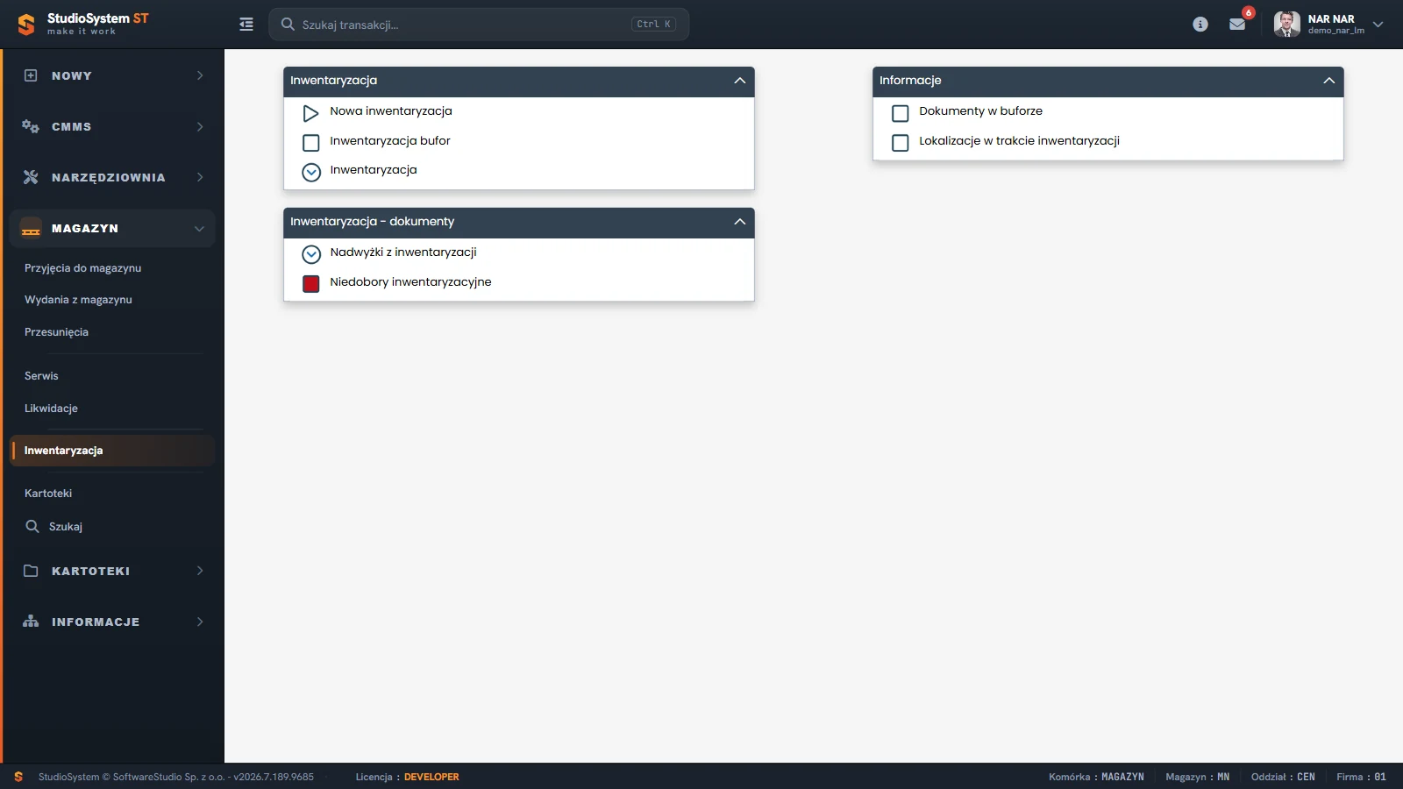This screenshot has height=789, width=1403.
Task: Select Likwidacje in the sidebar
Action: [x=51, y=409]
